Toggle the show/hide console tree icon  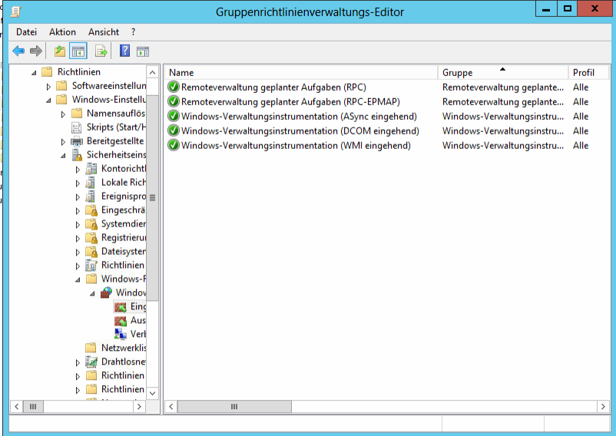point(78,51)
